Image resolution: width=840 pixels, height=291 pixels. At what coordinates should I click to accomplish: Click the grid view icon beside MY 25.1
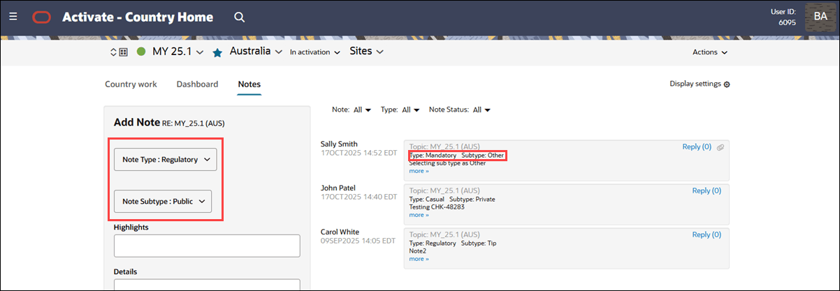123,52
